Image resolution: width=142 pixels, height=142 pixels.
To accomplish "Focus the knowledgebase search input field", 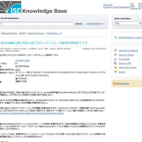I will click(36, 24).
